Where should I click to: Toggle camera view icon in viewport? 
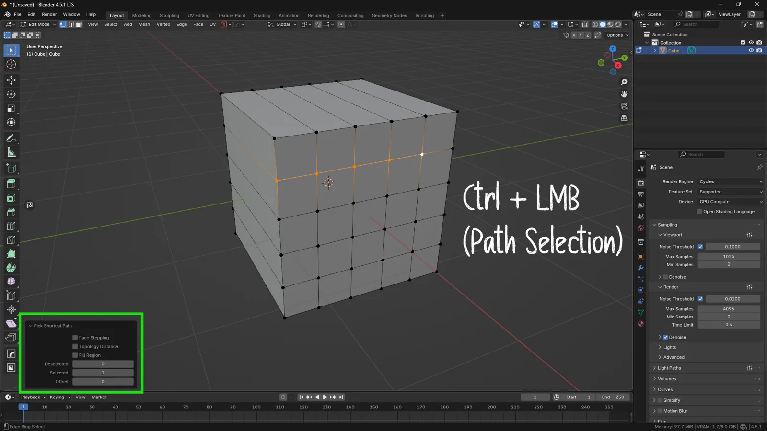[x=624, y=106]
